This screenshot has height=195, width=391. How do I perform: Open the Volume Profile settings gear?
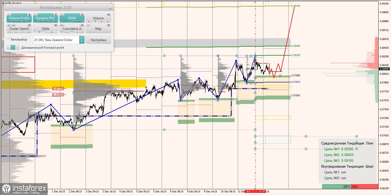pyautogui.click(x=30, y=14)
